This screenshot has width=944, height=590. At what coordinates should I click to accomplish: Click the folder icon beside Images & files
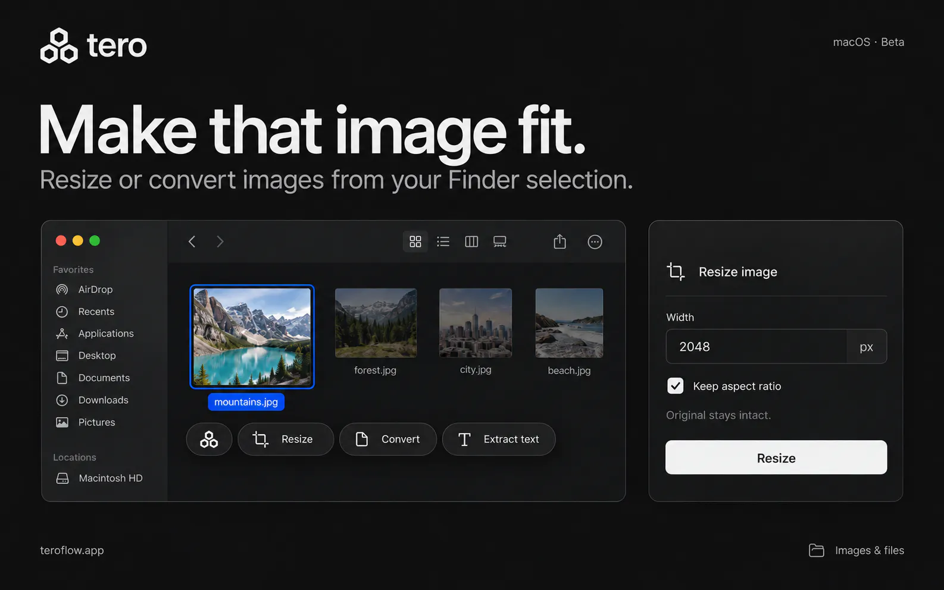point(817,550)
